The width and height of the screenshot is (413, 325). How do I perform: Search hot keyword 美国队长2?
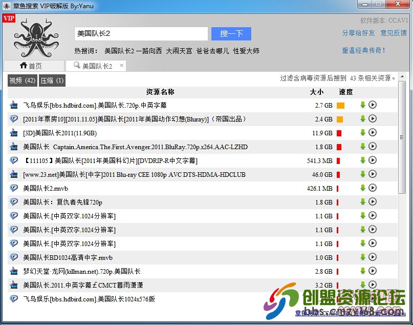coord(119,51)
